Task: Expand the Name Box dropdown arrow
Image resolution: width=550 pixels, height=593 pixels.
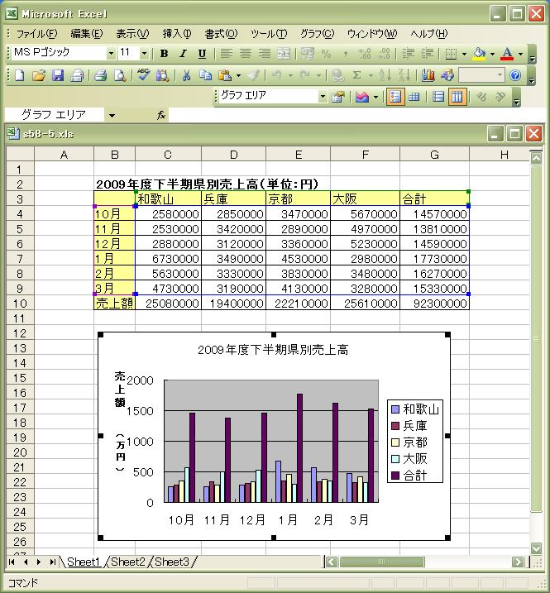Action: tap(112, 115)
